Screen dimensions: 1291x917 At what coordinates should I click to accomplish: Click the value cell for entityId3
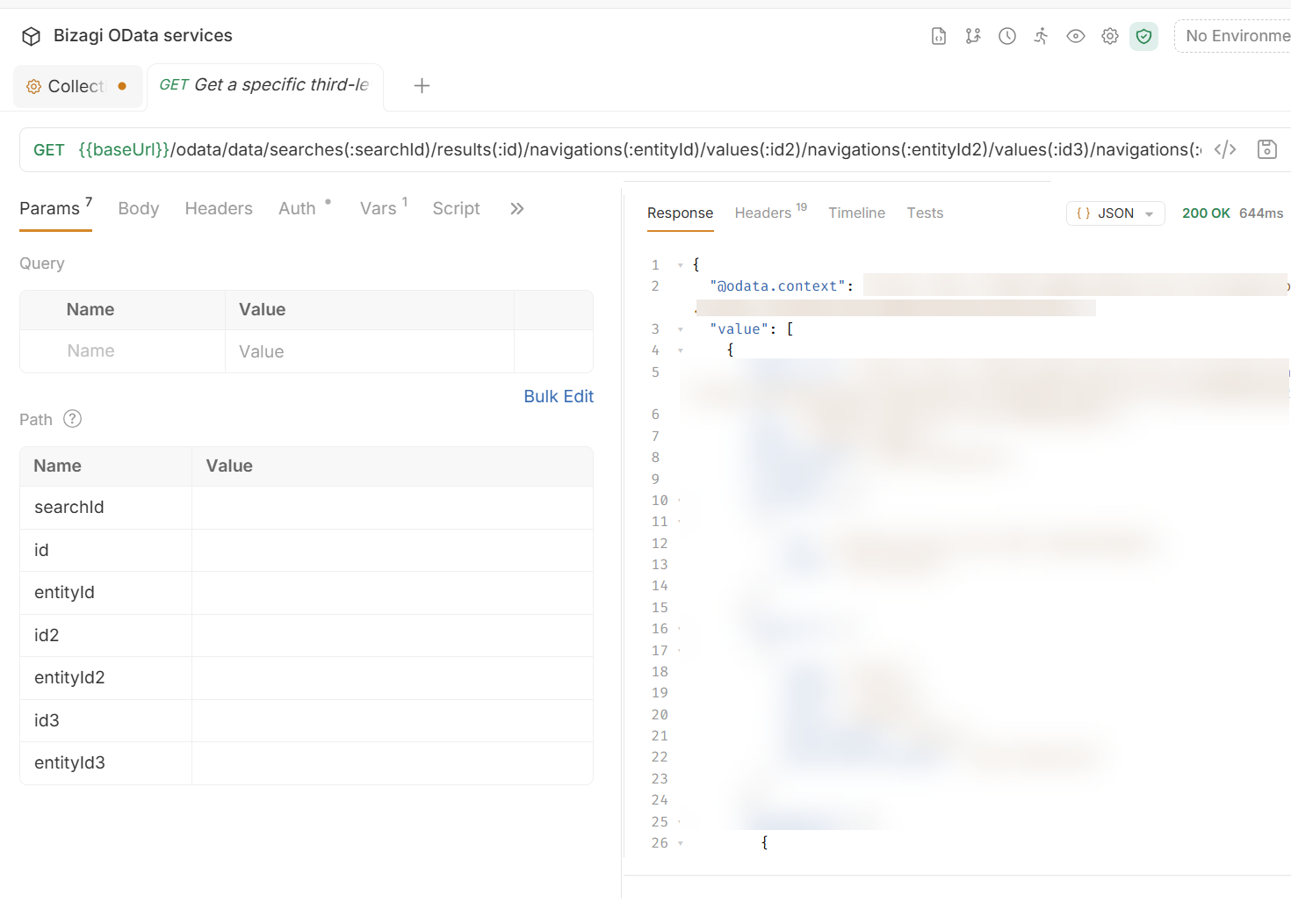393,763
